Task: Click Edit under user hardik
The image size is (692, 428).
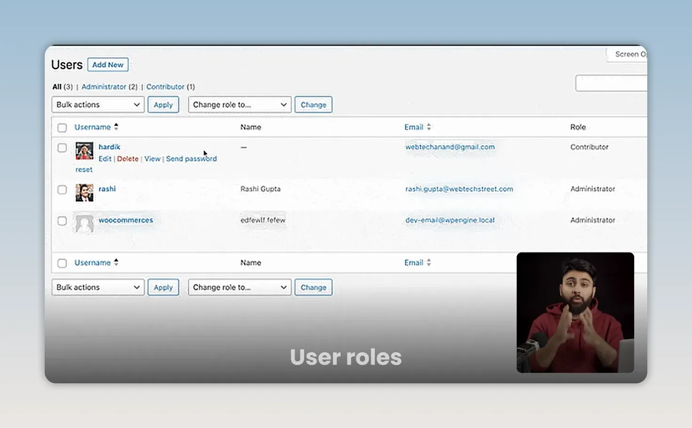Action: pyautogui.click(x=105, y=159)
